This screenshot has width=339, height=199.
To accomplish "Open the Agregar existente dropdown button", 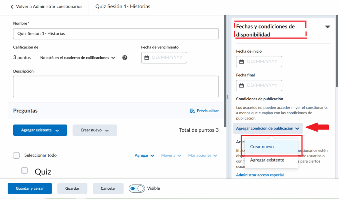I will coord(40,130).
